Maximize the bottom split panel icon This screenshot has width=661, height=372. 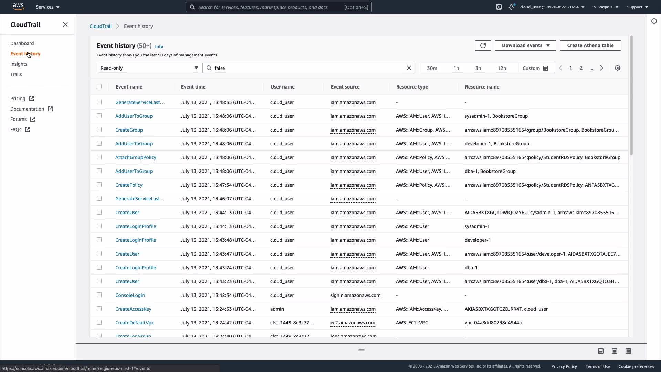coord(628,351)
